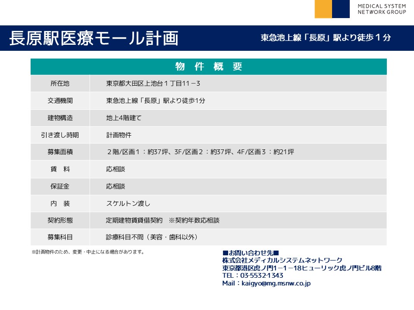Click the 地上4階建て building structure value
414x310 pixels.
click(x=124, y=118)
